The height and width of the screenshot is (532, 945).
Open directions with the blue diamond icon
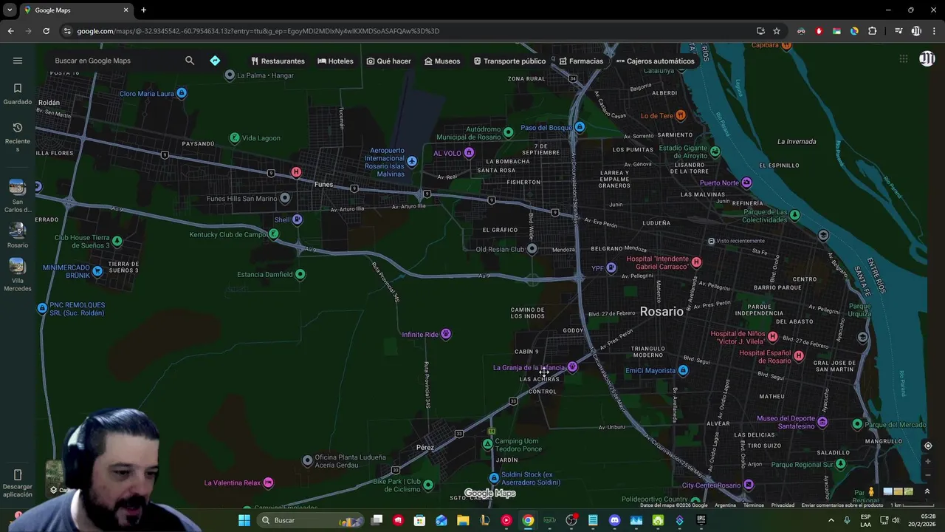[x=215, y=61]
